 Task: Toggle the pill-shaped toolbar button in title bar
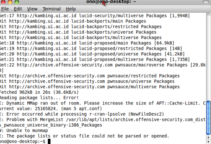point(206,2)
